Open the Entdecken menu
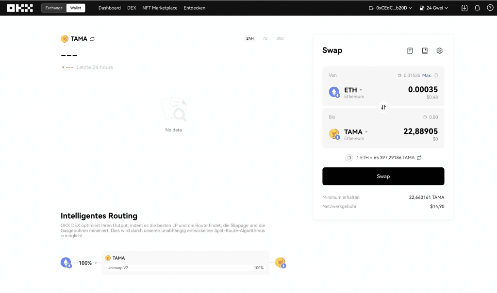 point(194,8)
